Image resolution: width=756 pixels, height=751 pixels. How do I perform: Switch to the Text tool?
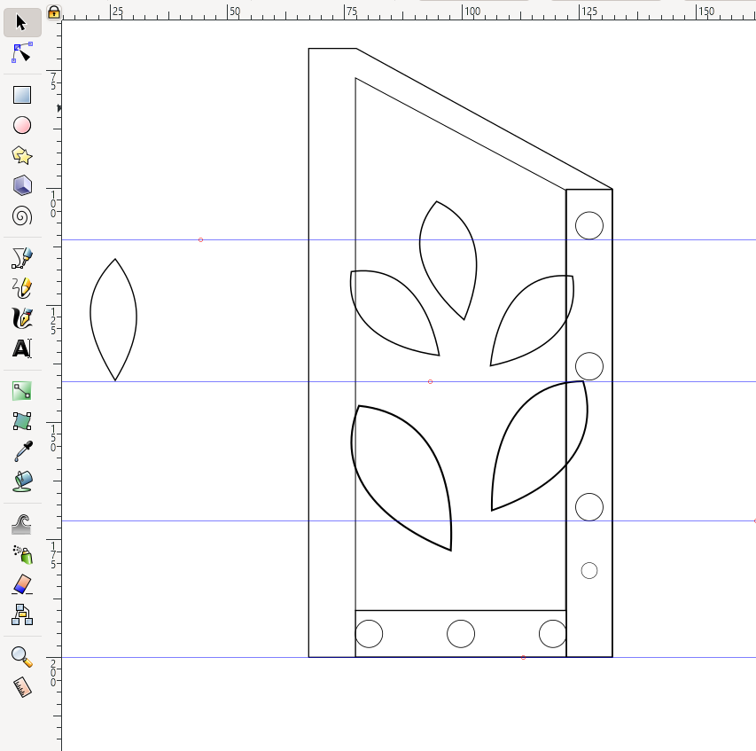coord(21,348)
